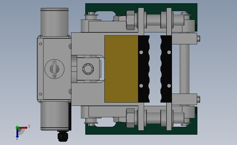Select the large hex nut at top
The width and height of the screenshot is (237, 145).
pos(130,20)
